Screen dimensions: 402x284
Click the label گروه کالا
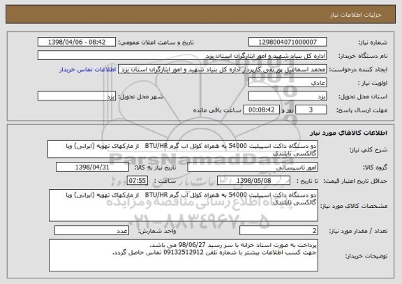click(x=375, y=167)
